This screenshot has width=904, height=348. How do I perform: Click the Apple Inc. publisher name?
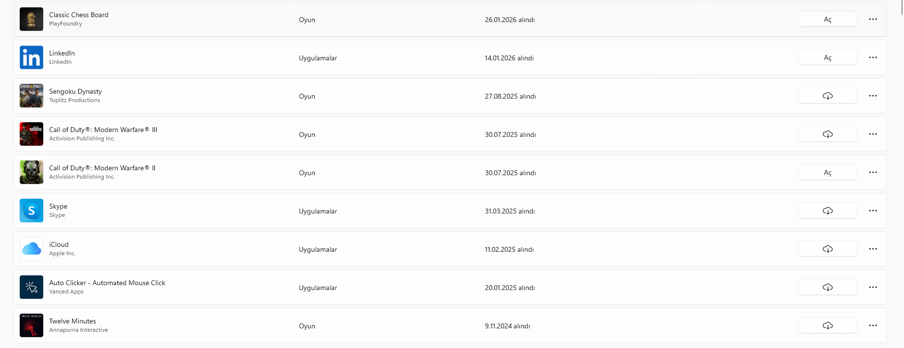[62, 253]
